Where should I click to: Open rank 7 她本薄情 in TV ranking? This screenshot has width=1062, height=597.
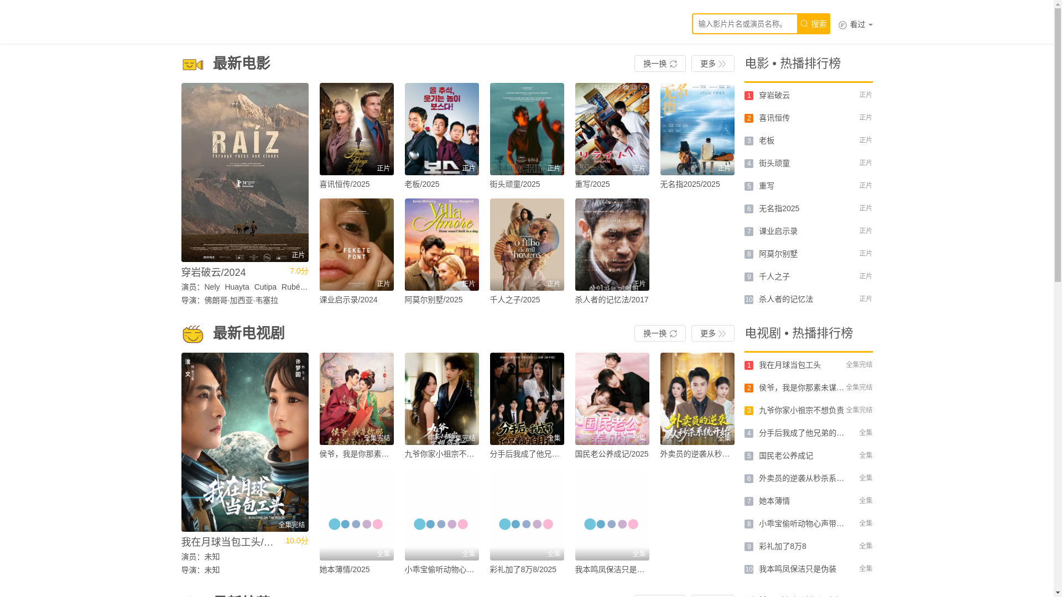(x=774, y=501)
